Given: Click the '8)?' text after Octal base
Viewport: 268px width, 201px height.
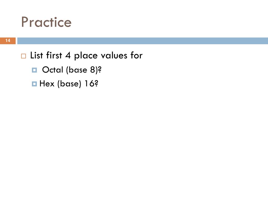Looking at the screenshot, I should coord(96,70).
